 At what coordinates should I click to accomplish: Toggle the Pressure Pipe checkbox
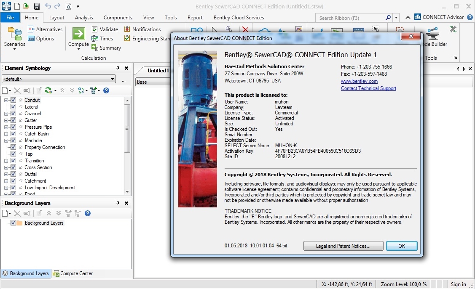(13, 127)
